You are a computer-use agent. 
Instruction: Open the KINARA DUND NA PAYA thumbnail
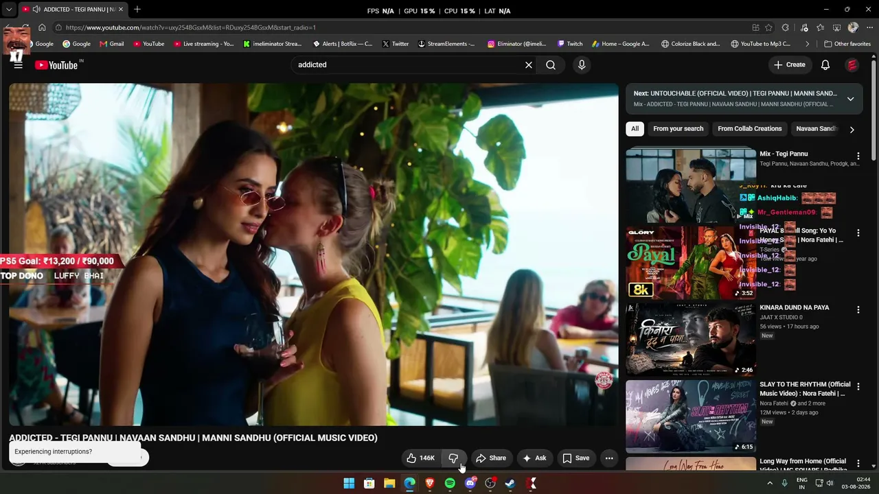pos(691,340)
